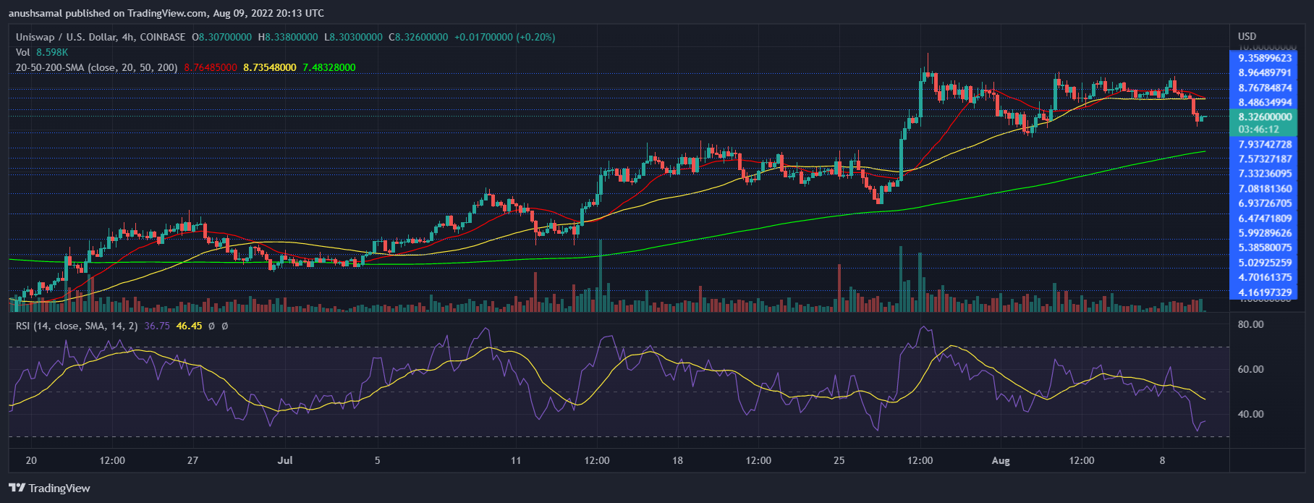1314x503 pixels.
Task: Click the green SMA value 7.48328000
Action: click(329, 67)
